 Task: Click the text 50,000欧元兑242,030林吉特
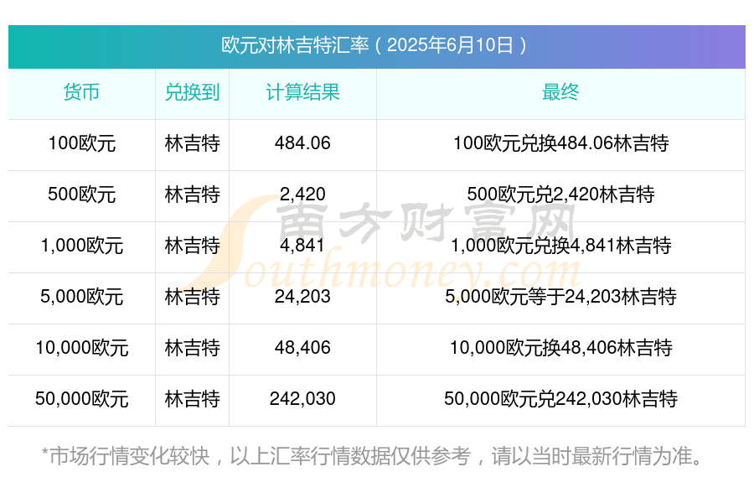click(x=560, y=399)
